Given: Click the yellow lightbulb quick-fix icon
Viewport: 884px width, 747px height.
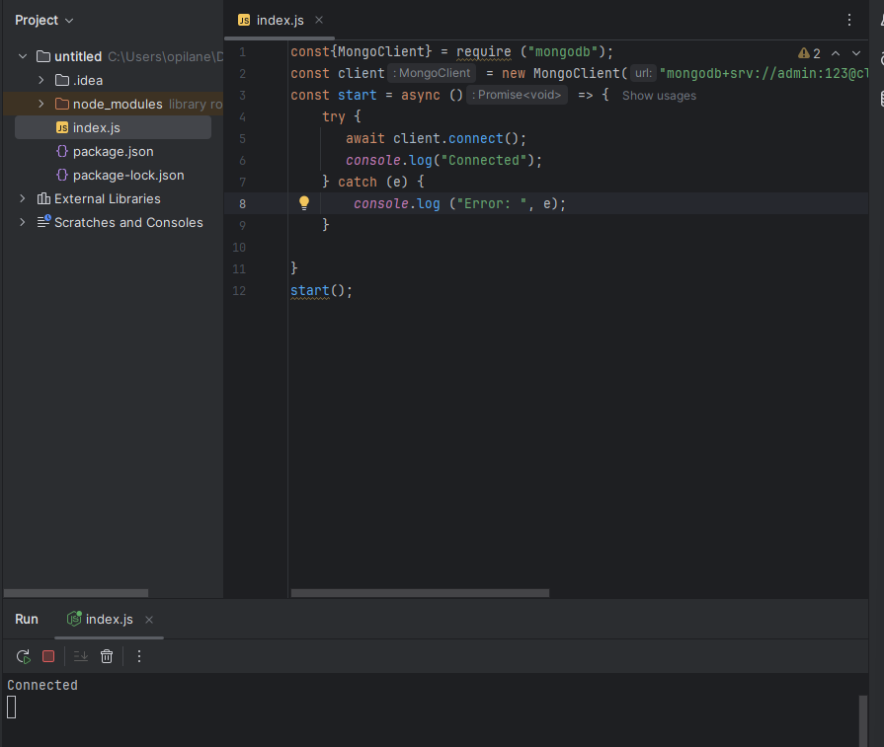Looking at the screenshot, I should pyautogui.click(x=304, y=202).
